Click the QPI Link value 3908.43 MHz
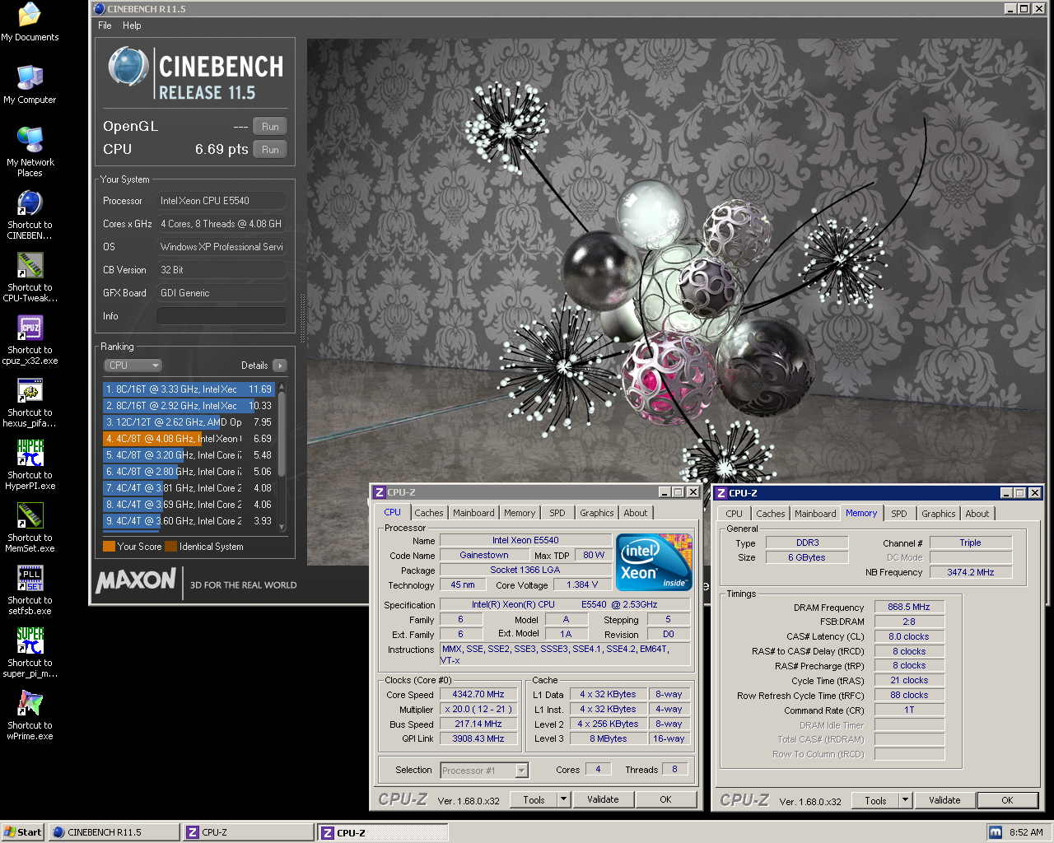 click(478, 739)
